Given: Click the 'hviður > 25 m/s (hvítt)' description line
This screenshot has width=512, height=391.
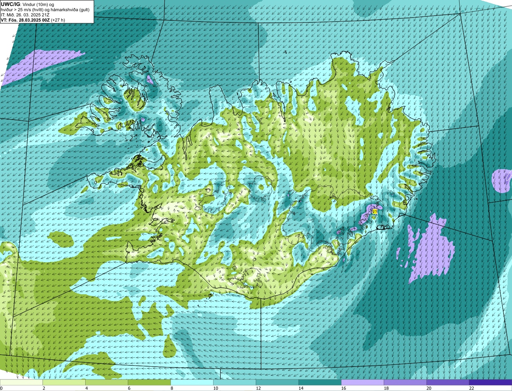Looking at the screenshot, I should (x=45, y=9).
